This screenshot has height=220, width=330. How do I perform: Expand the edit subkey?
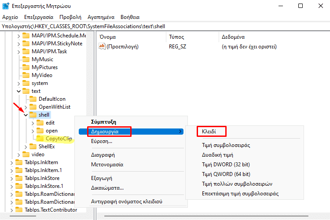(x=33, y=123)
